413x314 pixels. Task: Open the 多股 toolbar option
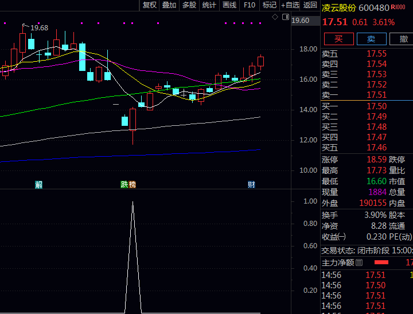tap(189, 5)
